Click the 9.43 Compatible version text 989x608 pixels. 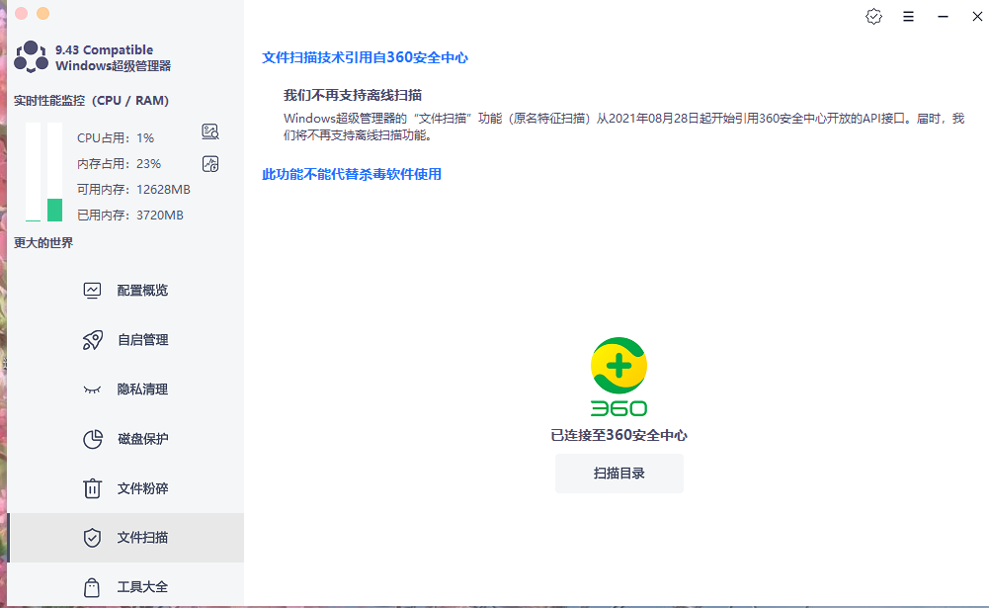tap(104, 49)
